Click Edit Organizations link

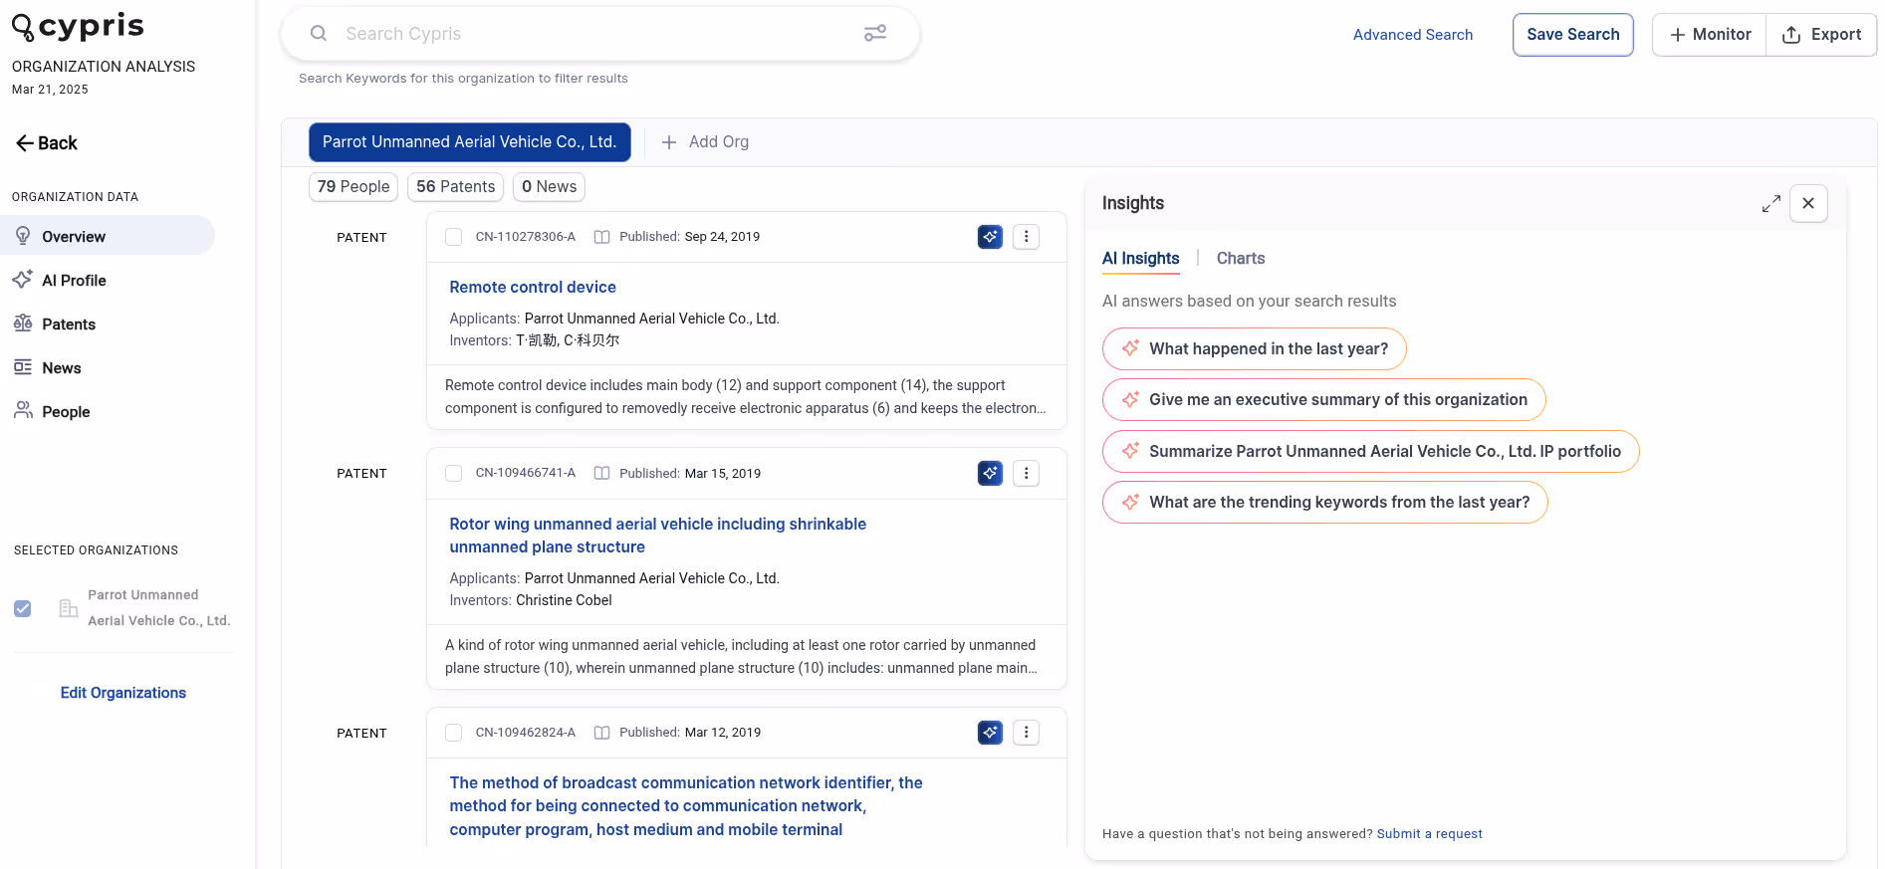click(x=123, y=693)
